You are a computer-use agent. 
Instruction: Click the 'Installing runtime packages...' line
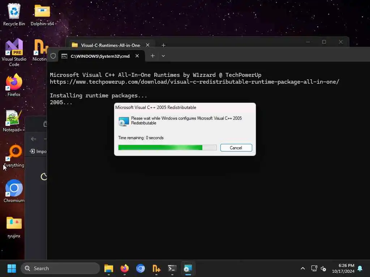(x=98, y=95)
